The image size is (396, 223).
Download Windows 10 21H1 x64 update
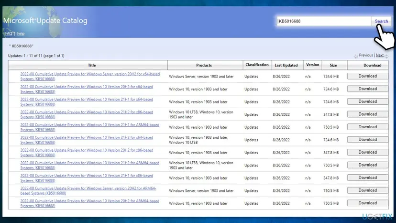click(x=367, y=101)
